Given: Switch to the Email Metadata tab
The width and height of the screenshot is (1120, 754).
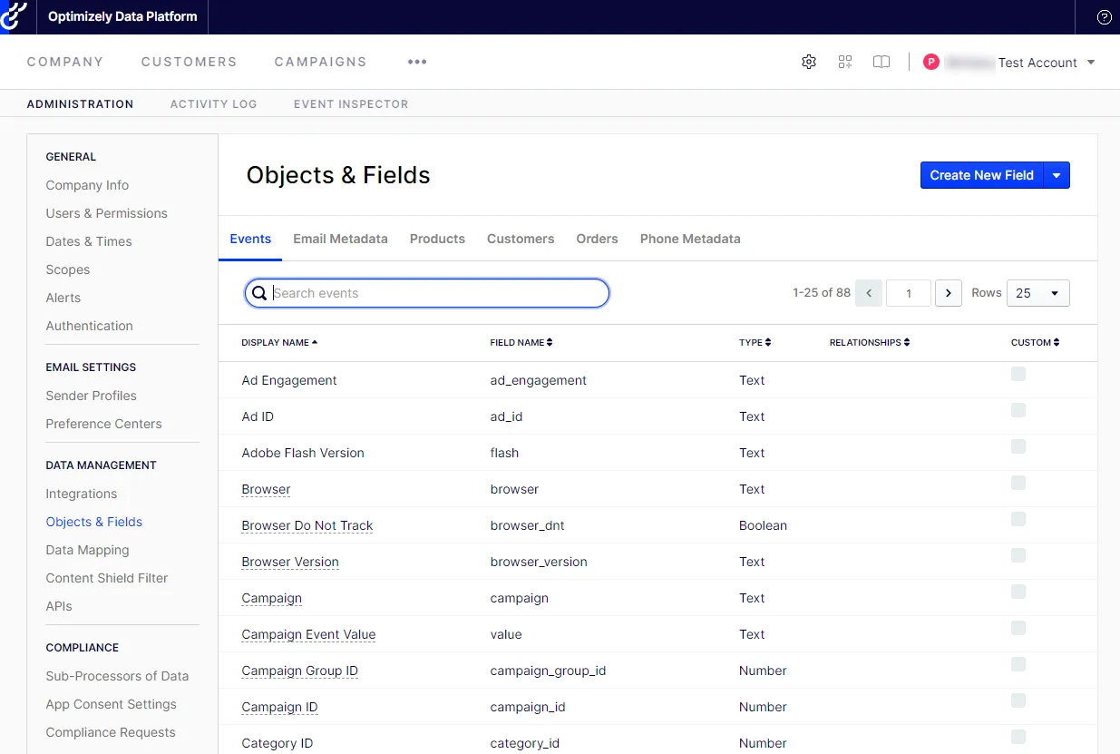Looking at the screenshot, I should click(340, 239).
